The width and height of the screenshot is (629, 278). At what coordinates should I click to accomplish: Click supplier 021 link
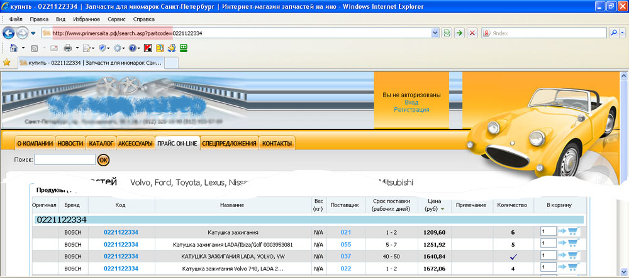coord(346,232)
